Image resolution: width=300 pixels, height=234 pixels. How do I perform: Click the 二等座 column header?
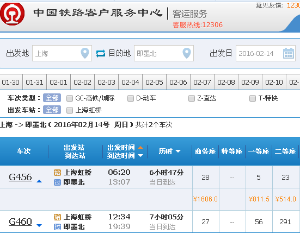[x=285, y=151]
